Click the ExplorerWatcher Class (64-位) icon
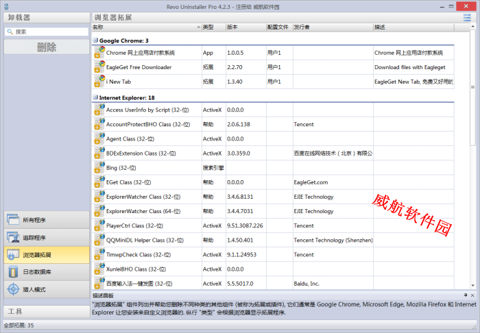480x333 pixels. pyautogui.click(x=99, y=211)
